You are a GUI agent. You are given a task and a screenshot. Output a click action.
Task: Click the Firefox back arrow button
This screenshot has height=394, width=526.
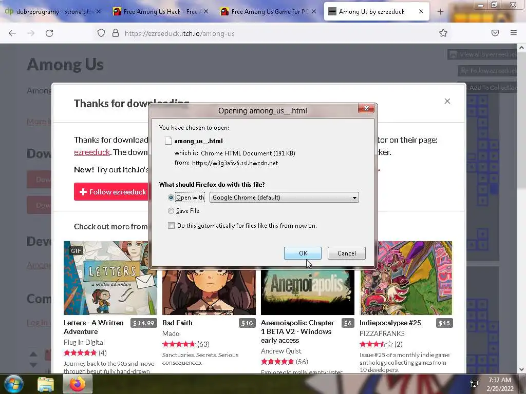[12, 33]
